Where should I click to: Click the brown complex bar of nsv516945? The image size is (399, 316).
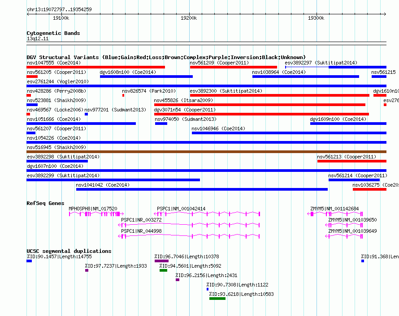[206, 152]
